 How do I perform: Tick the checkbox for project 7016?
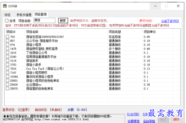[8, 69]
